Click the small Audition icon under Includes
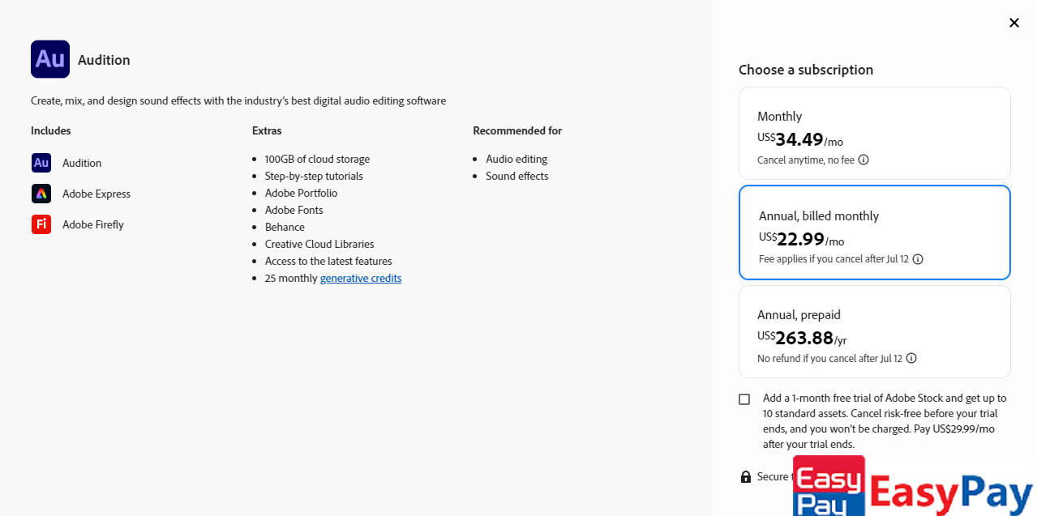The image size is (1037, 516). (x=41, y=163)
